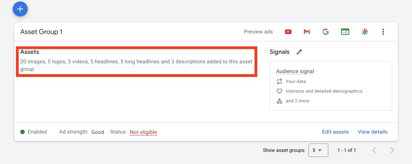Toggle the green Enabled status indicator
Image resolution: width=412 pixels, height=164 pixels.
click(x=23, y=132)
